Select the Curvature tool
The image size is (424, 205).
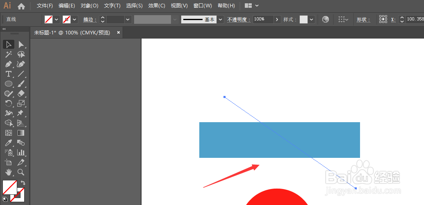21,64
